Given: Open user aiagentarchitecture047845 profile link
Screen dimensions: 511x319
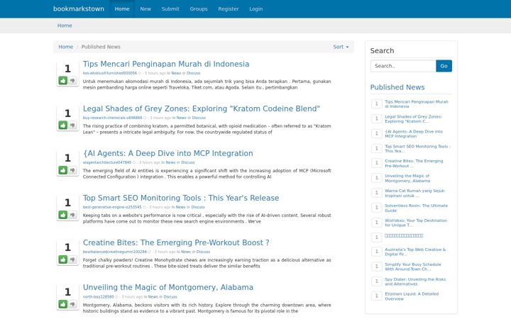Looking at the screenshot, I should click(107, 162).
